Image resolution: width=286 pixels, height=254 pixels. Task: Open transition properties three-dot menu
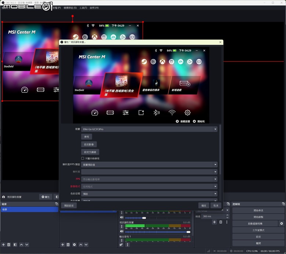(227, 222)
